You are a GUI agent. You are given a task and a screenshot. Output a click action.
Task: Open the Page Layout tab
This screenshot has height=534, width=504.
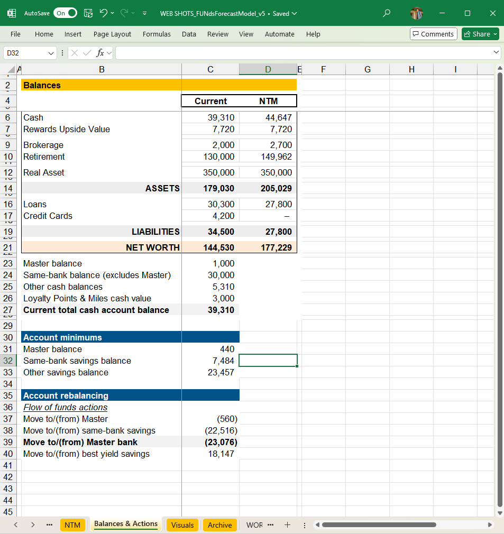click(112, 34)
